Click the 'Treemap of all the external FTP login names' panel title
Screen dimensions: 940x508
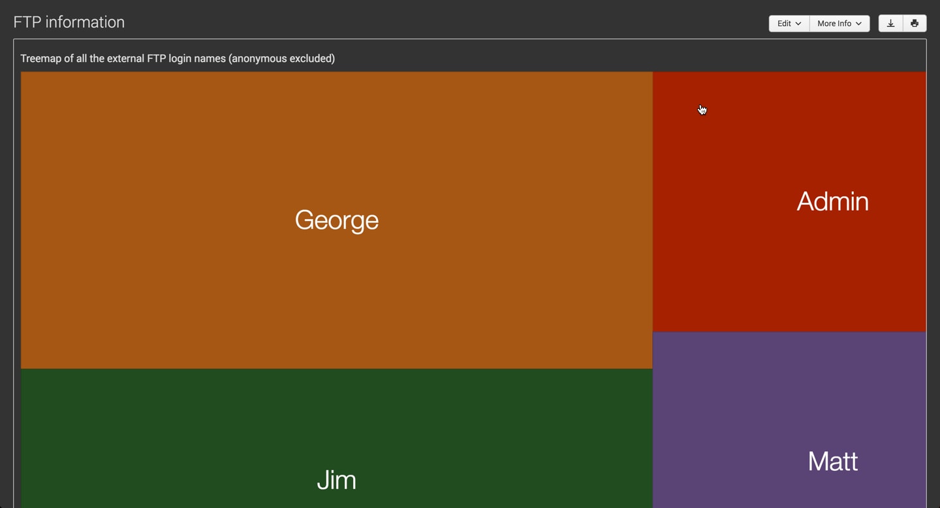click(x=178, y=59)
